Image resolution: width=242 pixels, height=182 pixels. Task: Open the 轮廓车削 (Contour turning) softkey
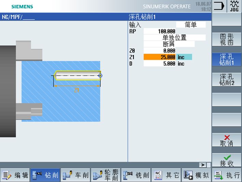click(x=106, y=175)
